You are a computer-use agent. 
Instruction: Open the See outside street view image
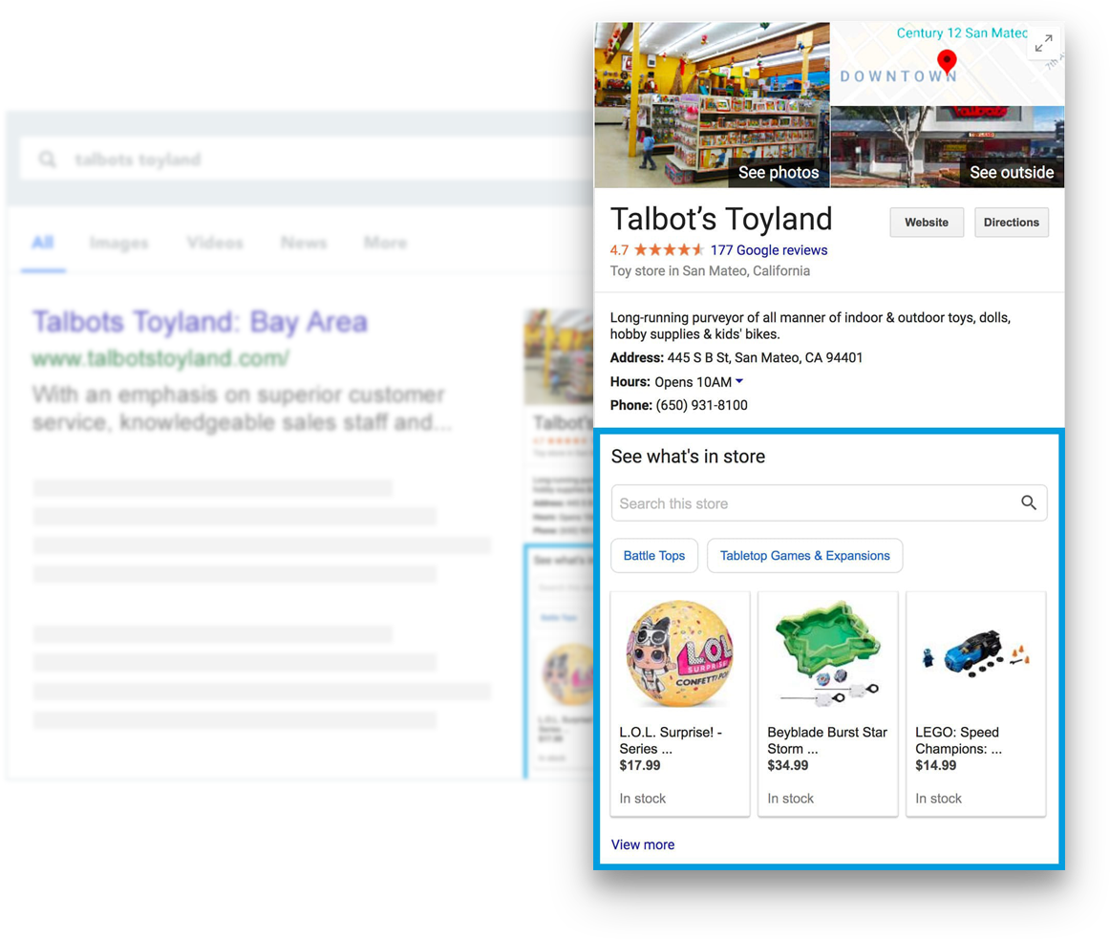tap(948, 147)
